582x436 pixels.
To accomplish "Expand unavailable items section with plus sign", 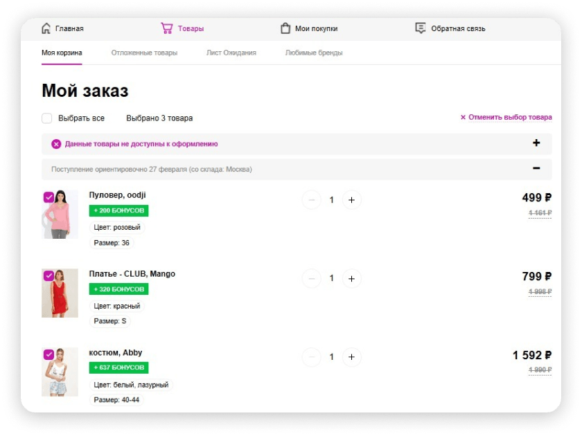I will pyautogui.click(x=536, y=143).
